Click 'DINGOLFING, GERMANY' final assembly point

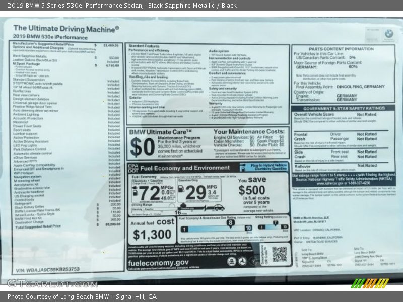click(x=361, y=87)
